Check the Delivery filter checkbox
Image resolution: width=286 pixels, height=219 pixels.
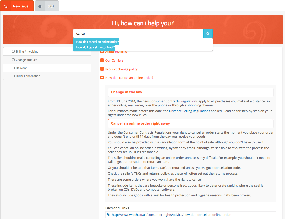click(x=13, y=68)
